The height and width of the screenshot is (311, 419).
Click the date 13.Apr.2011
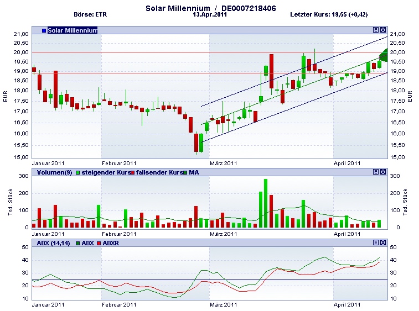tap(210, 15)
